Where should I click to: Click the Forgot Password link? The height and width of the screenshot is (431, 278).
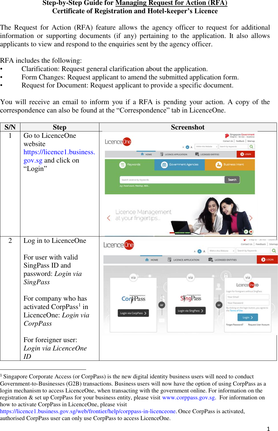[x=235, y=324]
